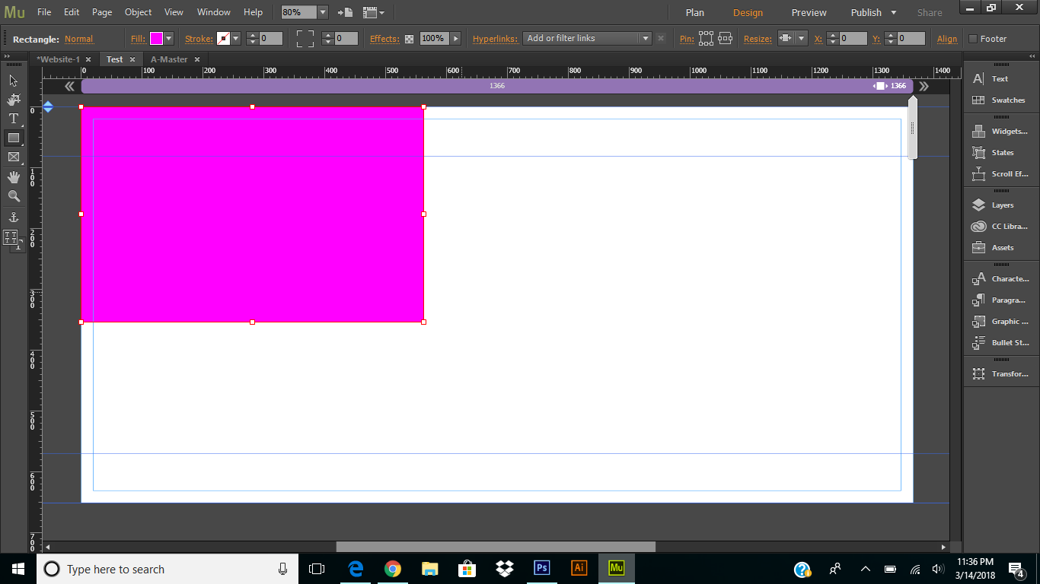This screenshot has height=584, width=1040.
Task: Click the Publish button
Action: pos(866,12)
